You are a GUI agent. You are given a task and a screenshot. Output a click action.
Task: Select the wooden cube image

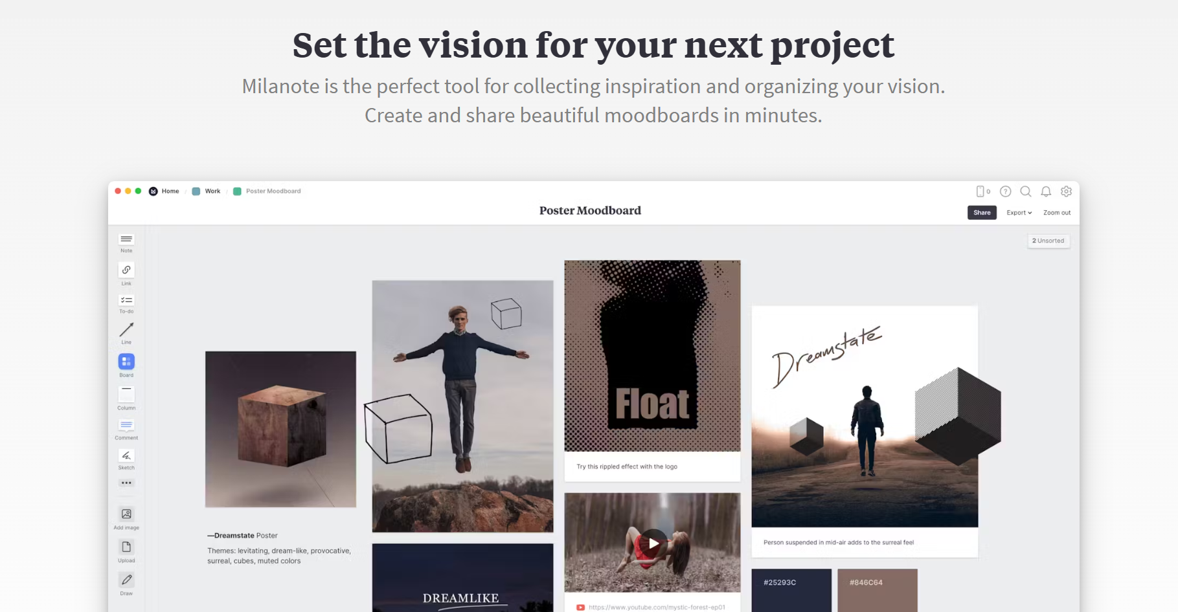click(x=280, y=430)
